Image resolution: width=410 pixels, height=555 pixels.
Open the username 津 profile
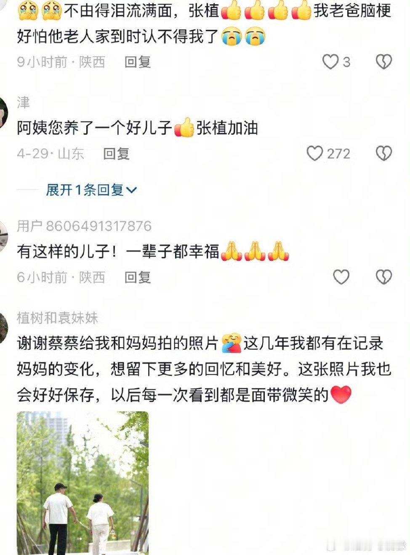[23, 102]
